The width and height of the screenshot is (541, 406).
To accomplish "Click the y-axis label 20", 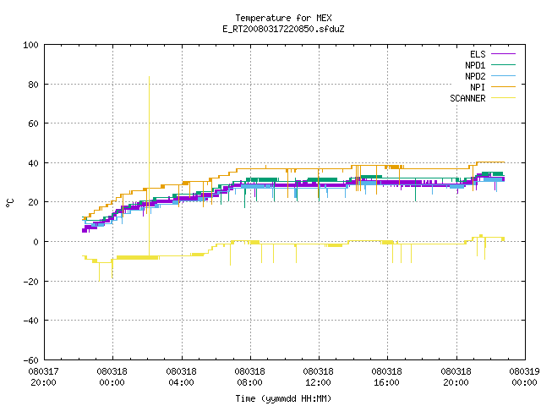I will pos(34,202).
